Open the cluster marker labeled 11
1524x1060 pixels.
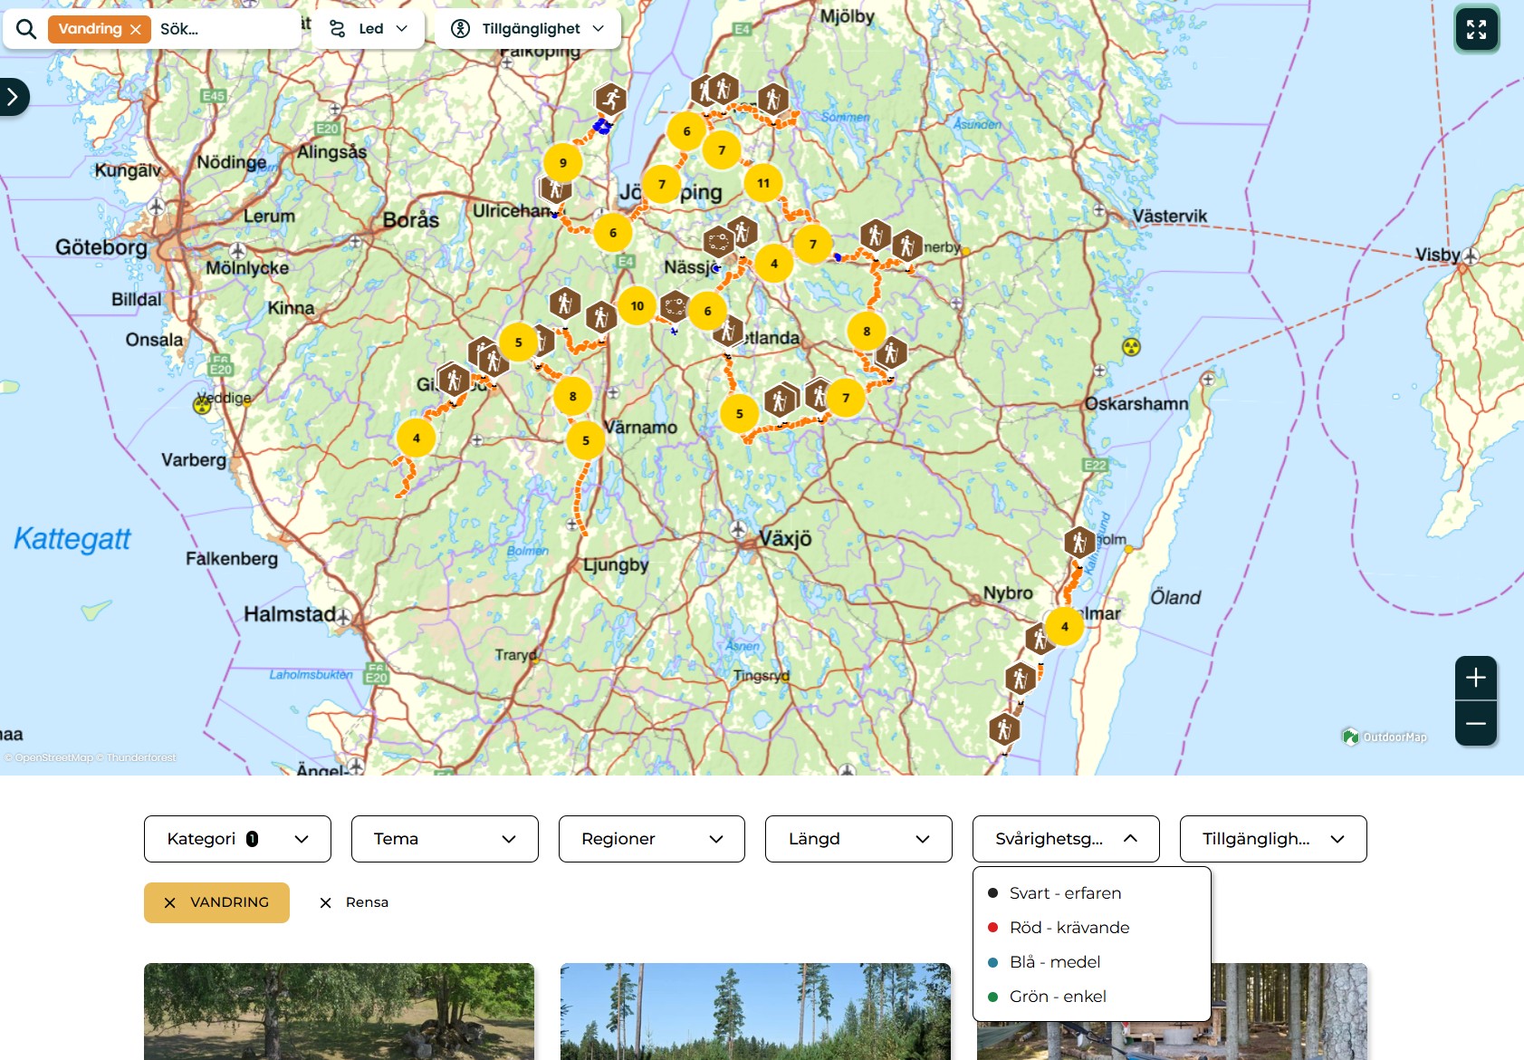tap(763, 183)
